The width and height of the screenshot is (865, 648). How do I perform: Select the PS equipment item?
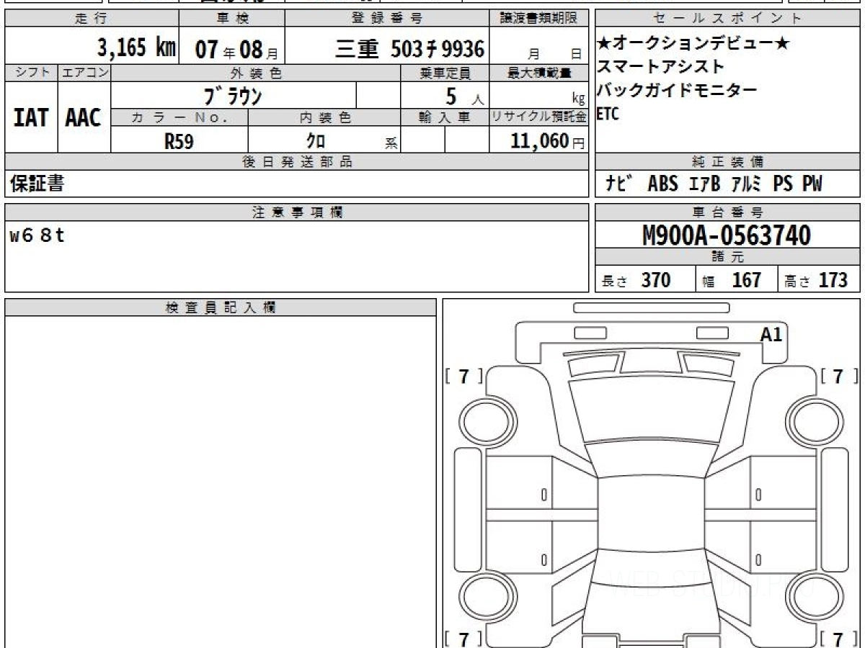(x=784, y=184)
